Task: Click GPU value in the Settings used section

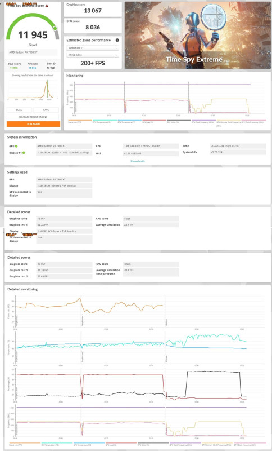Action: [x=64, y=179]
